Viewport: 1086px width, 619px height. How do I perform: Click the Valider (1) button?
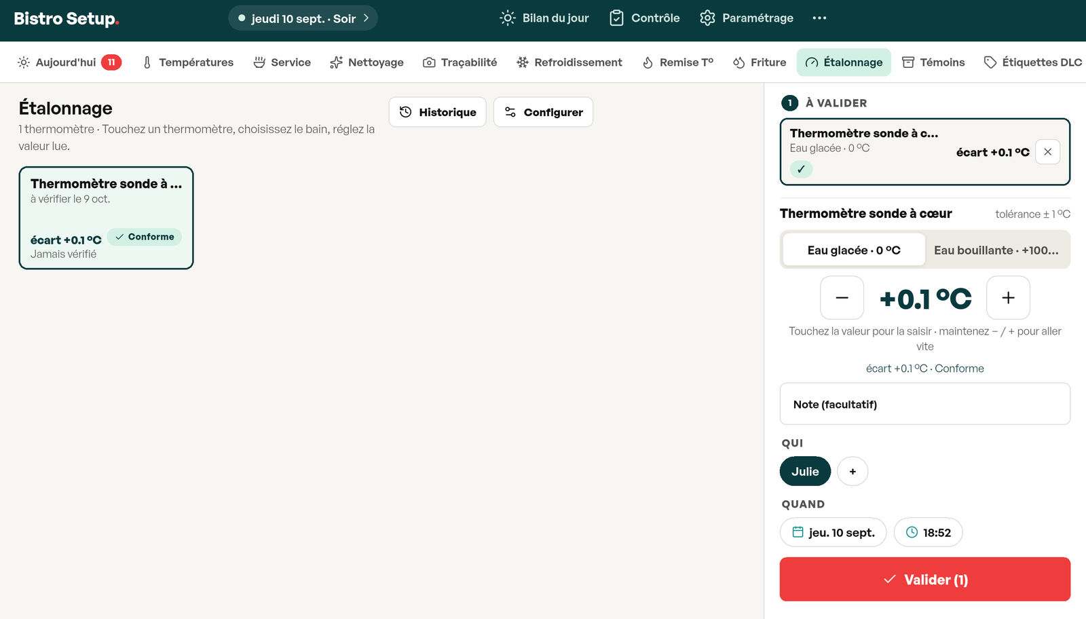[x=925, y=579]
